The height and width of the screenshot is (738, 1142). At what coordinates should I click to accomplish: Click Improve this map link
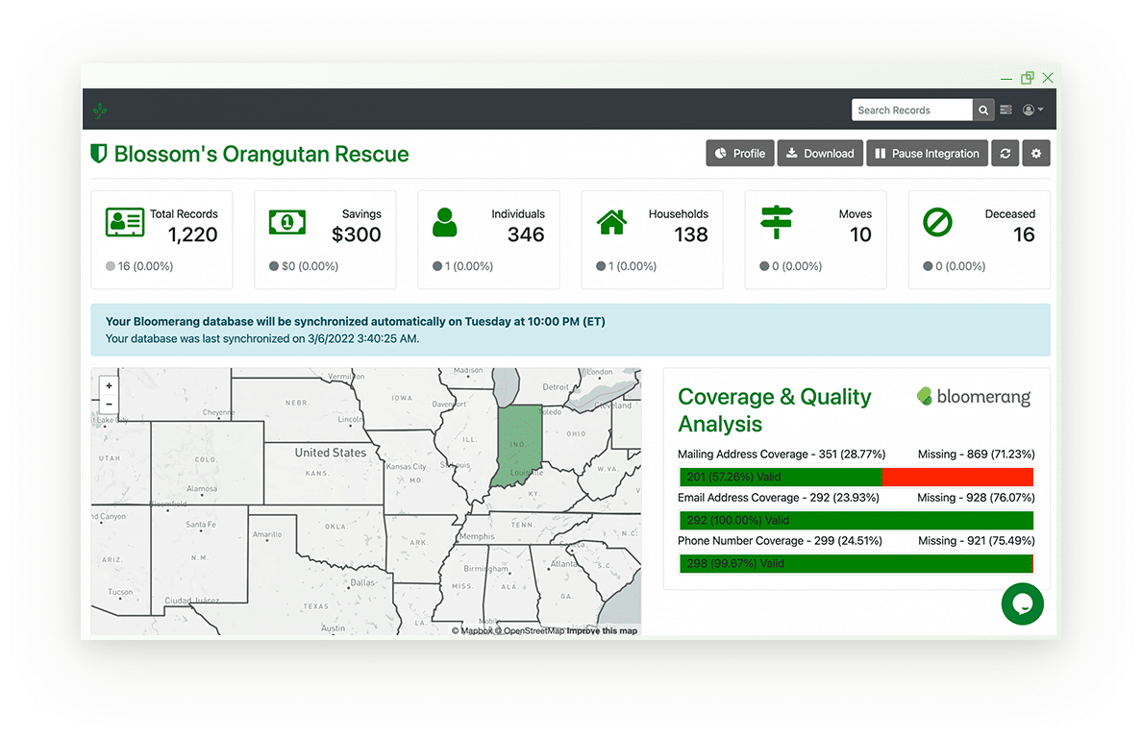[x=603, y=631]
